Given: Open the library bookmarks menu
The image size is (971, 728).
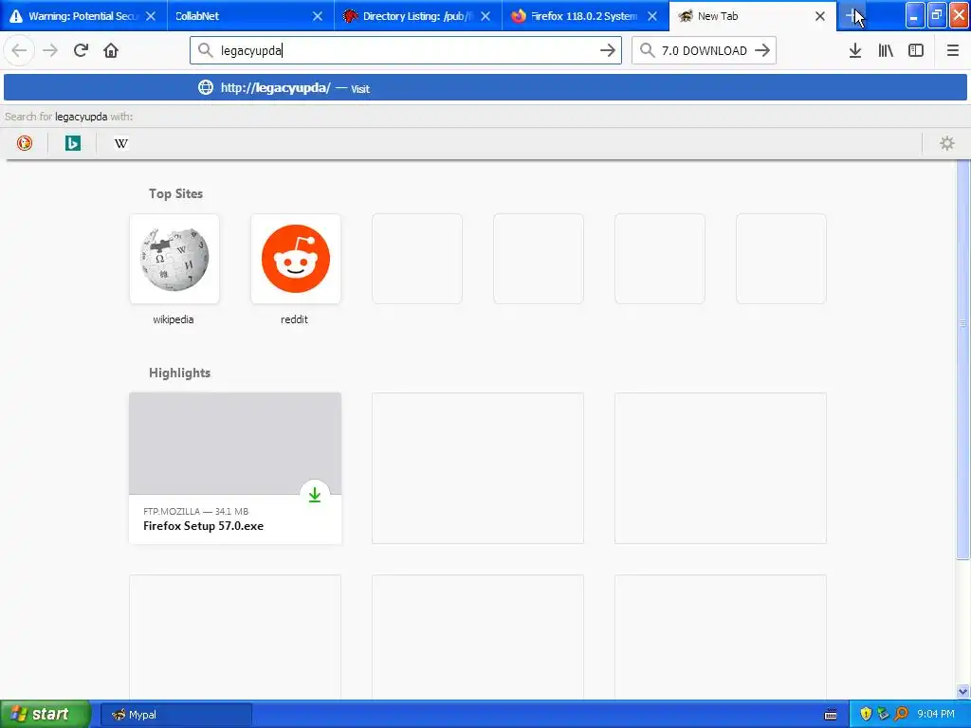Looking at the screenshot, I should click(x=886, y=50).
